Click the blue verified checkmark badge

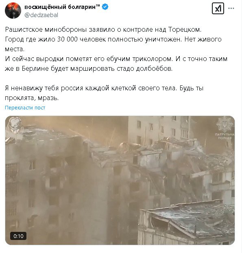[105, 7]
